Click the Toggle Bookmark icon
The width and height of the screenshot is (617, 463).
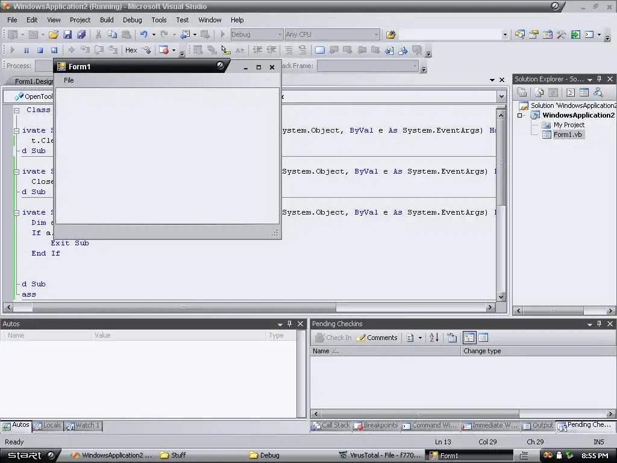coord(320,50)
